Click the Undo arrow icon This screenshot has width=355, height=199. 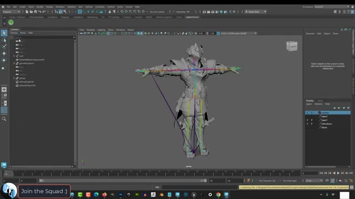coord(40,12)
